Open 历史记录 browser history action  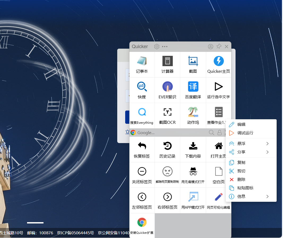point(167,149)
